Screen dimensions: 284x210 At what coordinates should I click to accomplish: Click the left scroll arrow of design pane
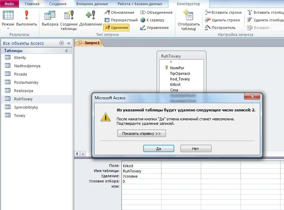pos(77,154)
